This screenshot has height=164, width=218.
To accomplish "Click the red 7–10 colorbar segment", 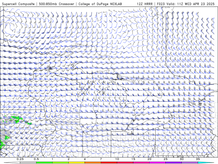I will pos(109,163).
